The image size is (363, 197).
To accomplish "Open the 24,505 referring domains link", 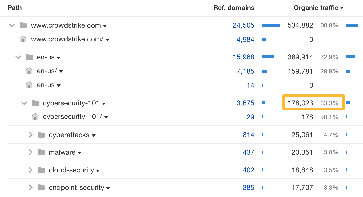I will click(x=244, y=25).
